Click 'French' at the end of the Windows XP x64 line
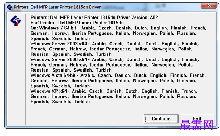This screenshot has height=136, width=220. (189, 91)
